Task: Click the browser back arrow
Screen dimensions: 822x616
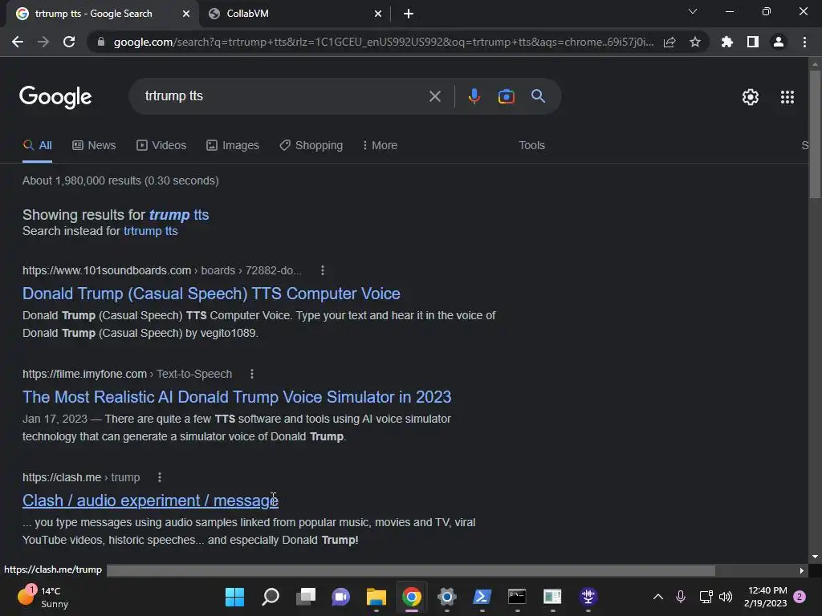Action: coord(18,42)
